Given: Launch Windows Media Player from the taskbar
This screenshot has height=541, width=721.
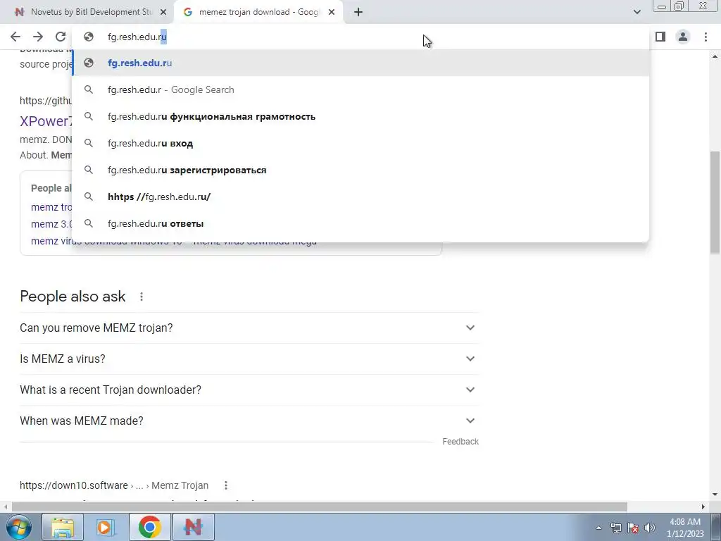Looking at the screenshot, I should [x=106, y=527].
